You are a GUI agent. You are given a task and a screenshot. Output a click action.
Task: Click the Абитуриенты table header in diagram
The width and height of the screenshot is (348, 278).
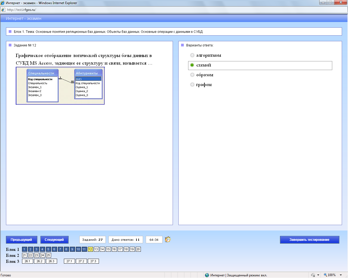(88, 73)
